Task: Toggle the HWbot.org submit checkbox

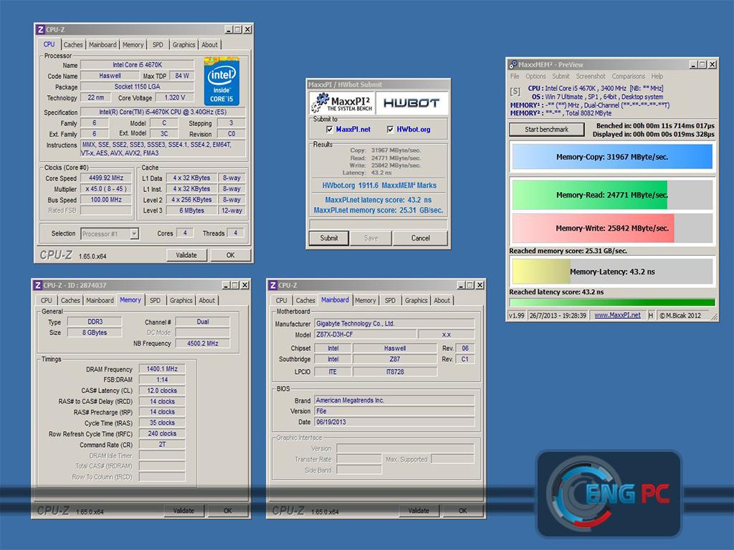Action: (390, 130)
